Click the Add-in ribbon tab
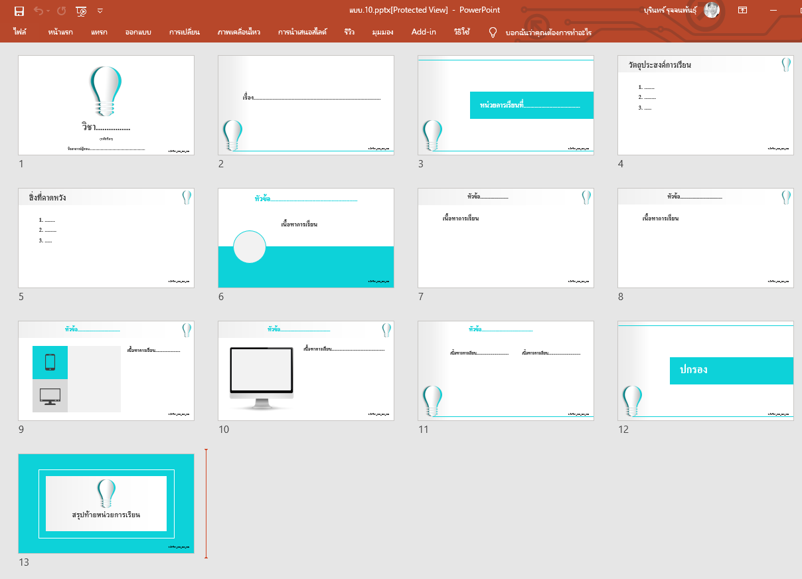The height and width of the screenshot is (579, 802). [424, 32]
